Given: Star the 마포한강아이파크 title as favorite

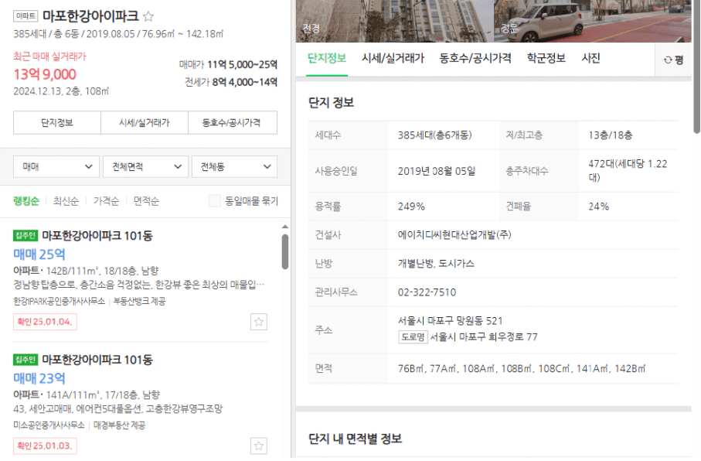Looking at the screenshot, I should pyautogui.click(x=148, y=17).
